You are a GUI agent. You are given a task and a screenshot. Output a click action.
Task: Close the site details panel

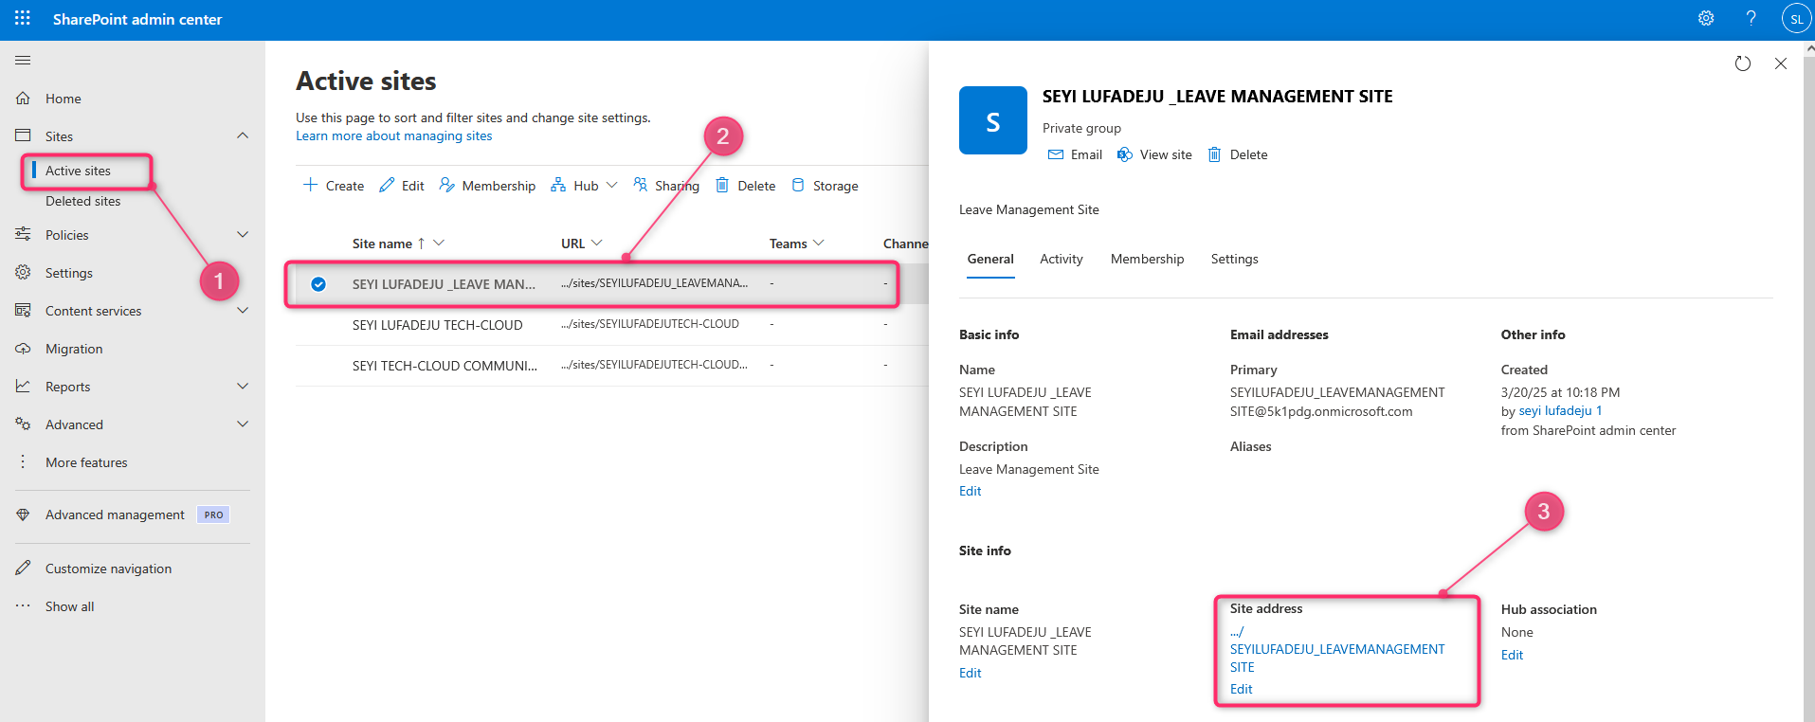tap(1780, 63)
